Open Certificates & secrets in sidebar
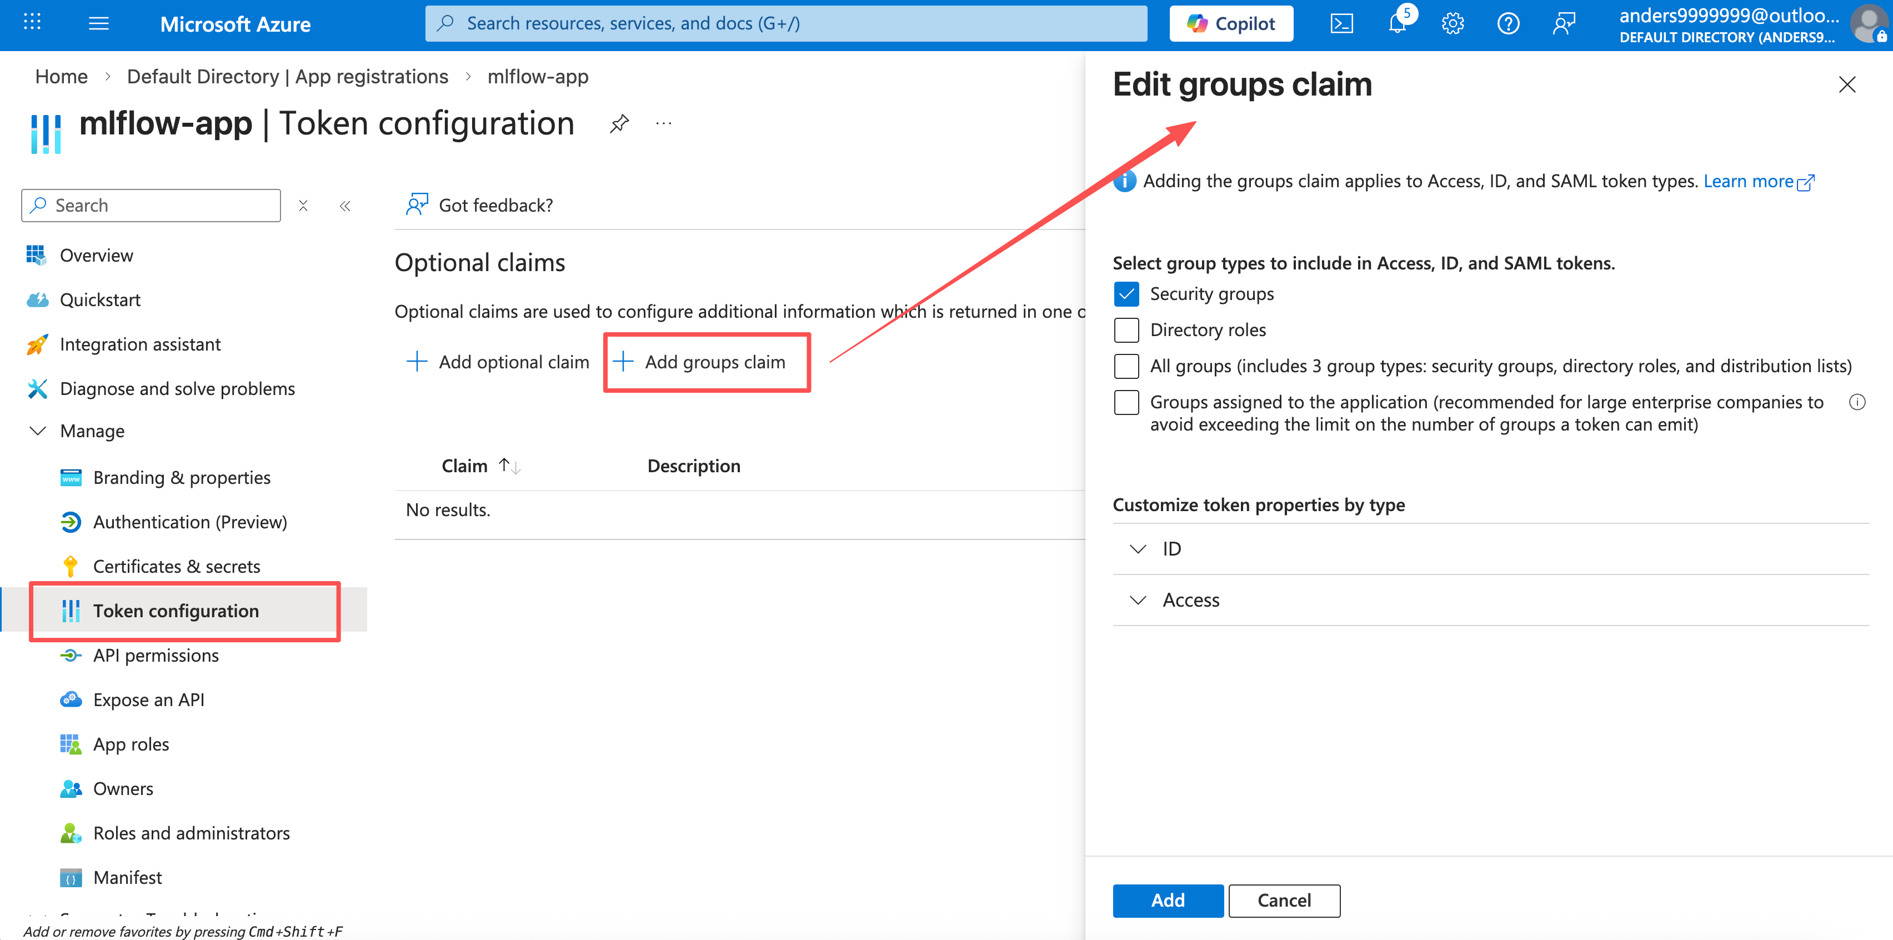 click(177, 566)
